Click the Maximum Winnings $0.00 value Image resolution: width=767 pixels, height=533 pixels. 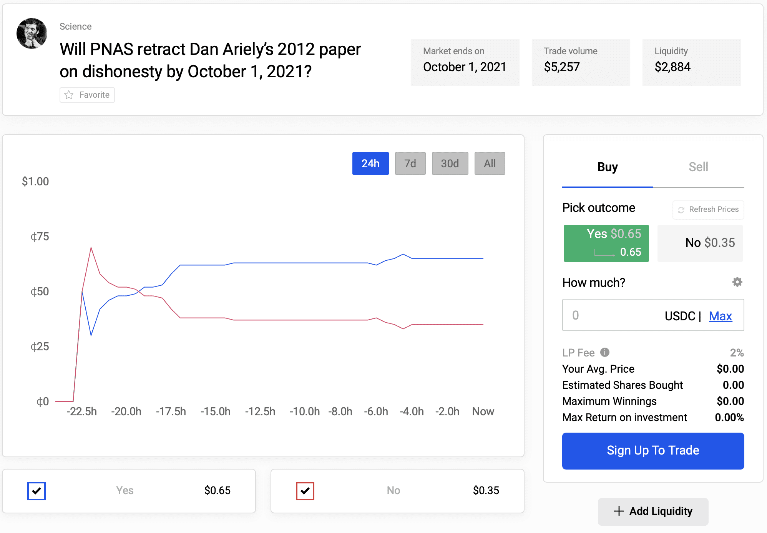[730, 401]
